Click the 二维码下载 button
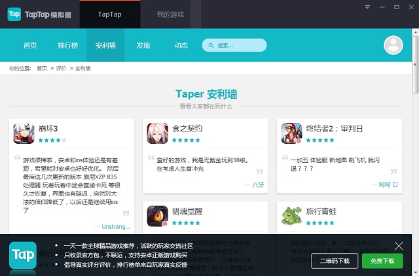Viewport: 419px width, 276px height. (335, 261)
